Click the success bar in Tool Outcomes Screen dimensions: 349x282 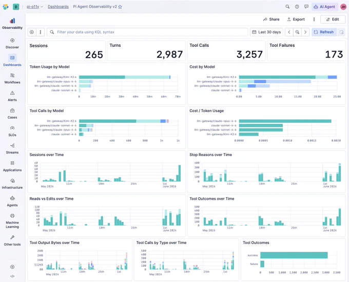pyautogui.click(x=294, y=255)
